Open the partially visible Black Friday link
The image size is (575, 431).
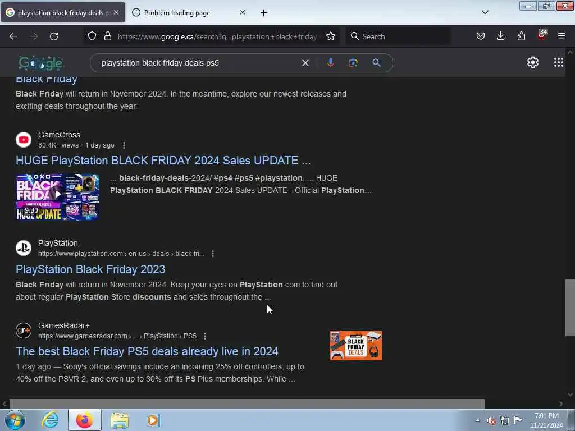click(x=47, y=80)
